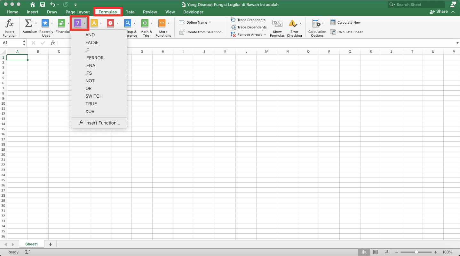Switch to the Home tab
Screen dimensions: 460x256
coord(12,12)
